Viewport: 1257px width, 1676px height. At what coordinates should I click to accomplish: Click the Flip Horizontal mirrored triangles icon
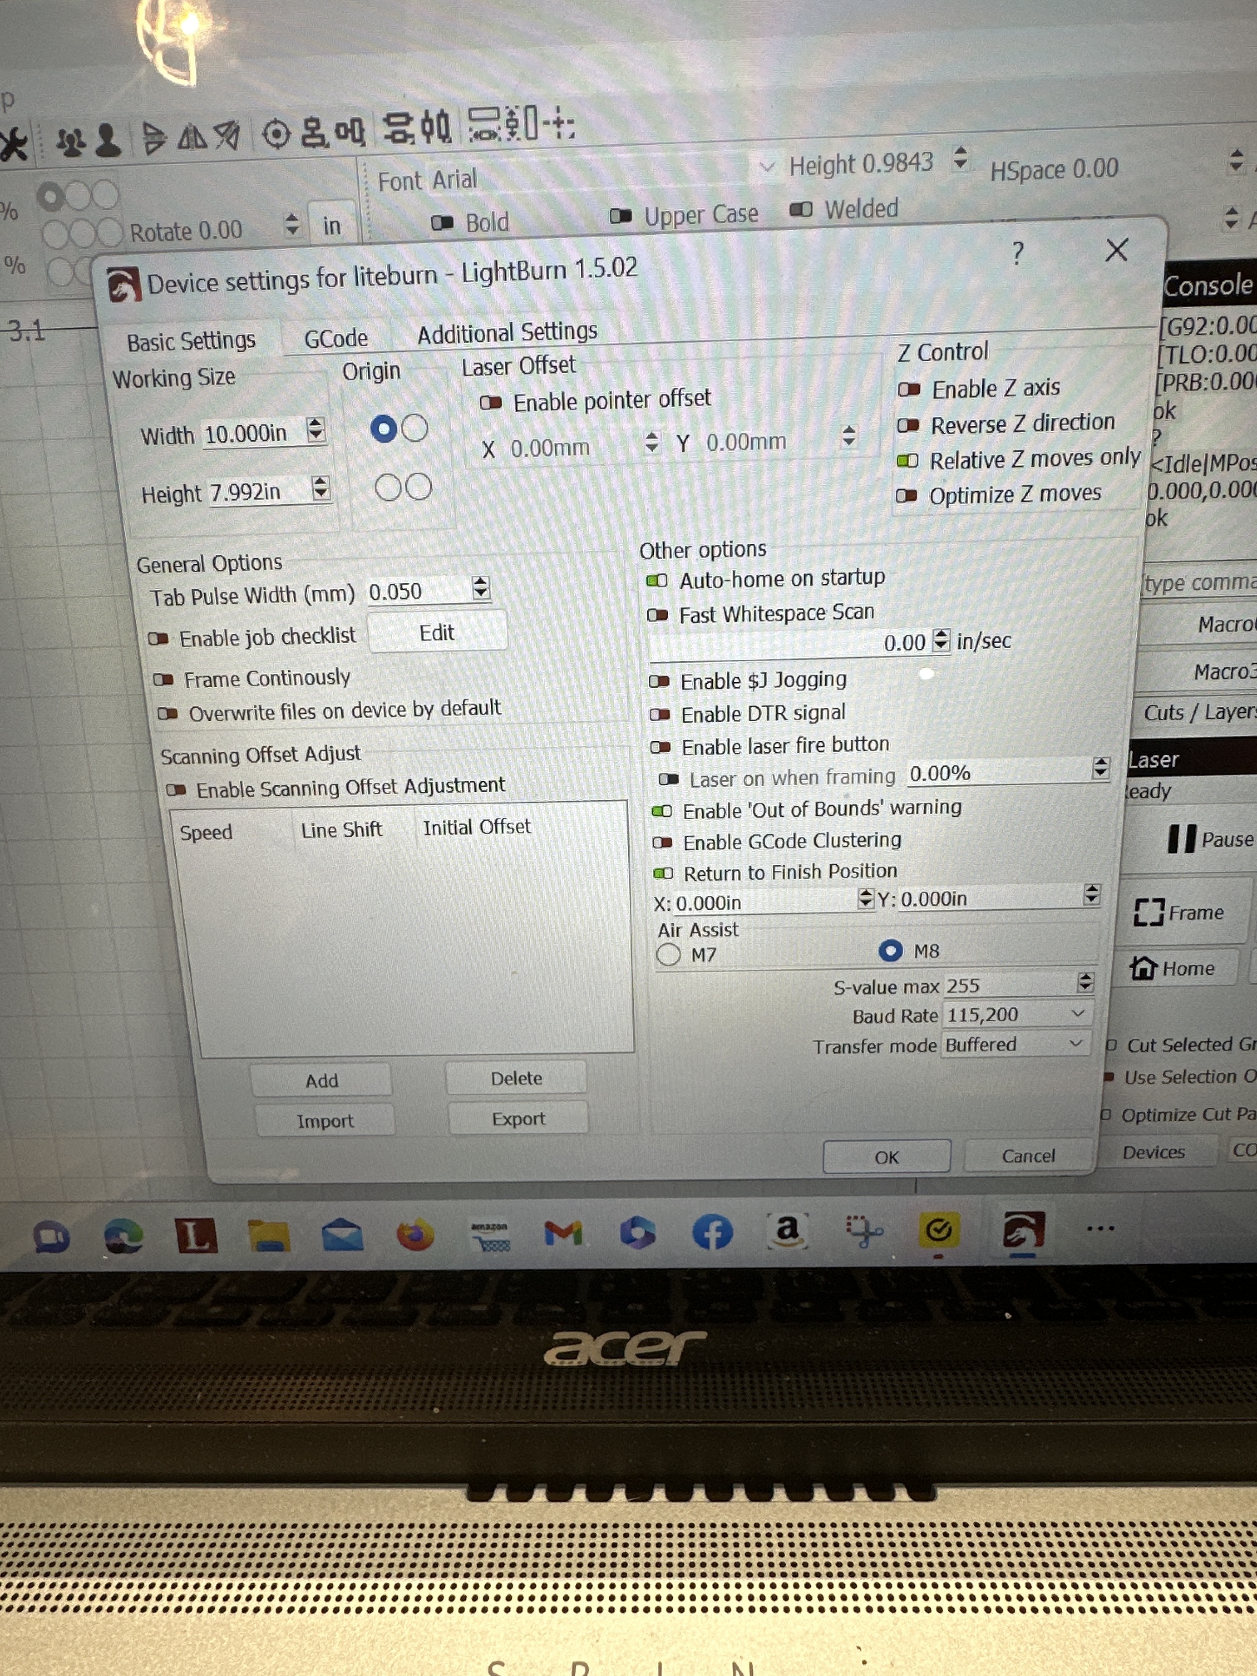(x=192, y=137)
